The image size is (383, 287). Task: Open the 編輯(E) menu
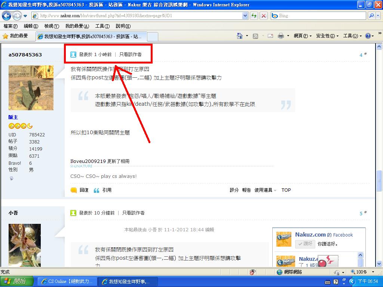click(31, 26)
